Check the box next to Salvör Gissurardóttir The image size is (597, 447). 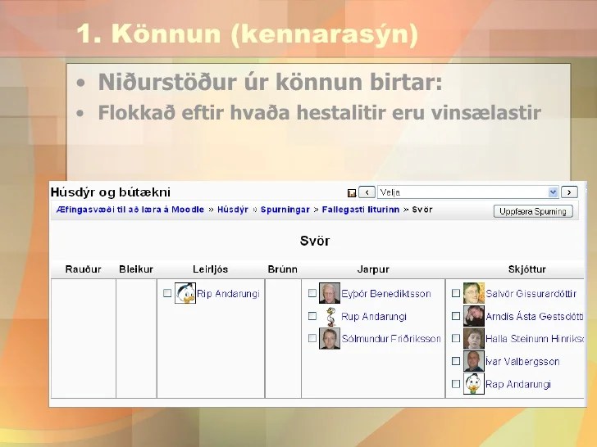click(x=456, y=293)
